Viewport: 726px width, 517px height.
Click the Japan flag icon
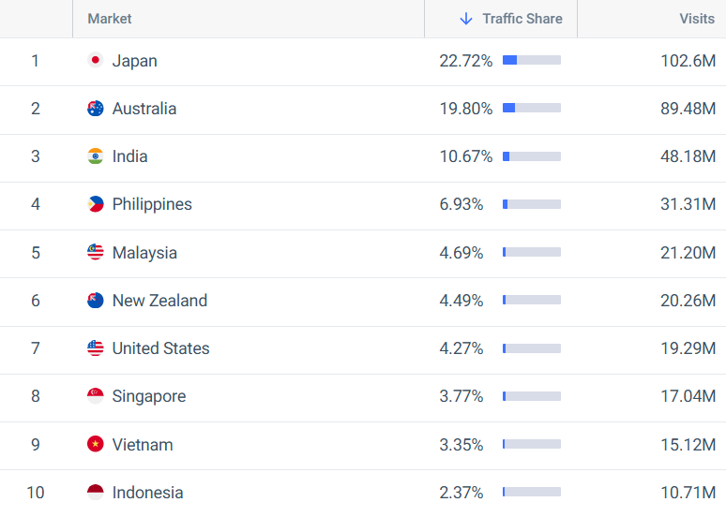[x=96, y=60]
